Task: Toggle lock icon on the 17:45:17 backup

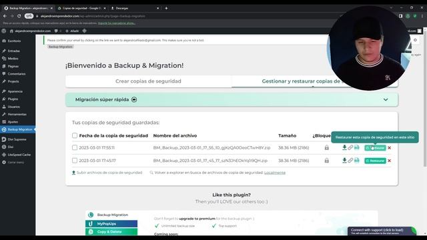Action: [x=326, y=161]
